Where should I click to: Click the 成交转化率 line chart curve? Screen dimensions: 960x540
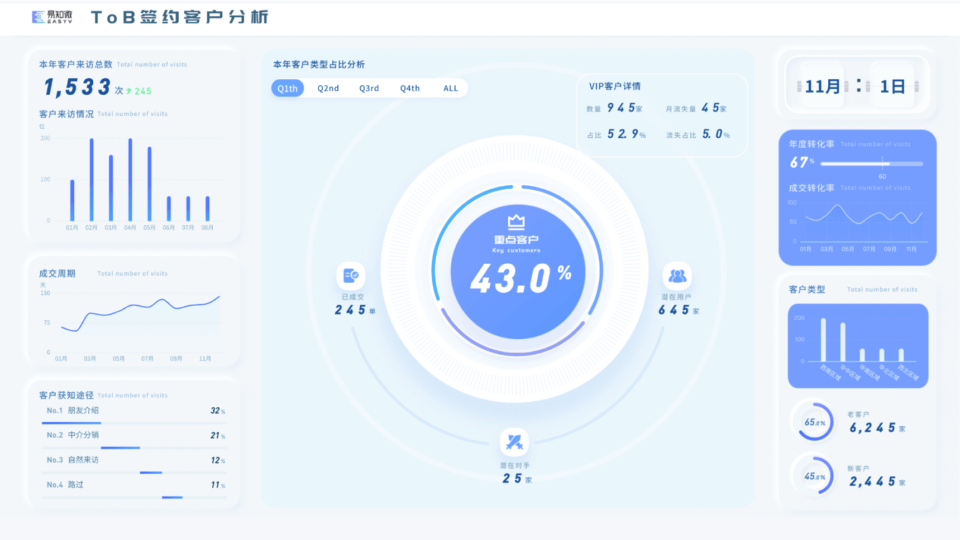pyautogui.click(x=863, y=215)
